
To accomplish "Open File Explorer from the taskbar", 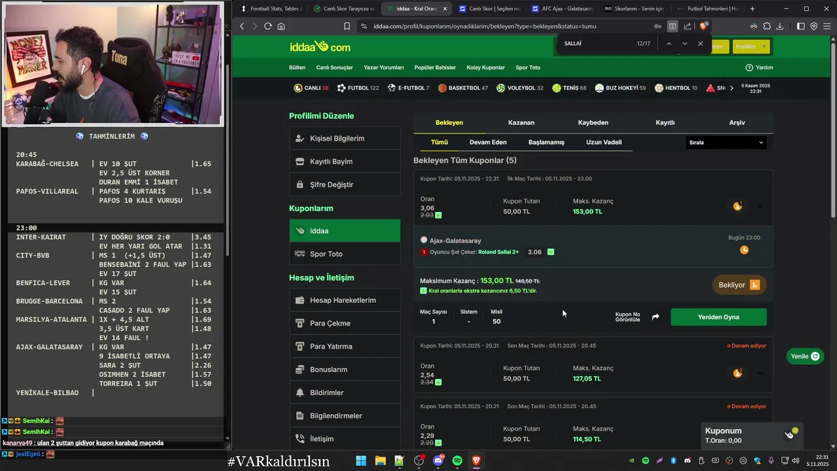I will [380, 461].
